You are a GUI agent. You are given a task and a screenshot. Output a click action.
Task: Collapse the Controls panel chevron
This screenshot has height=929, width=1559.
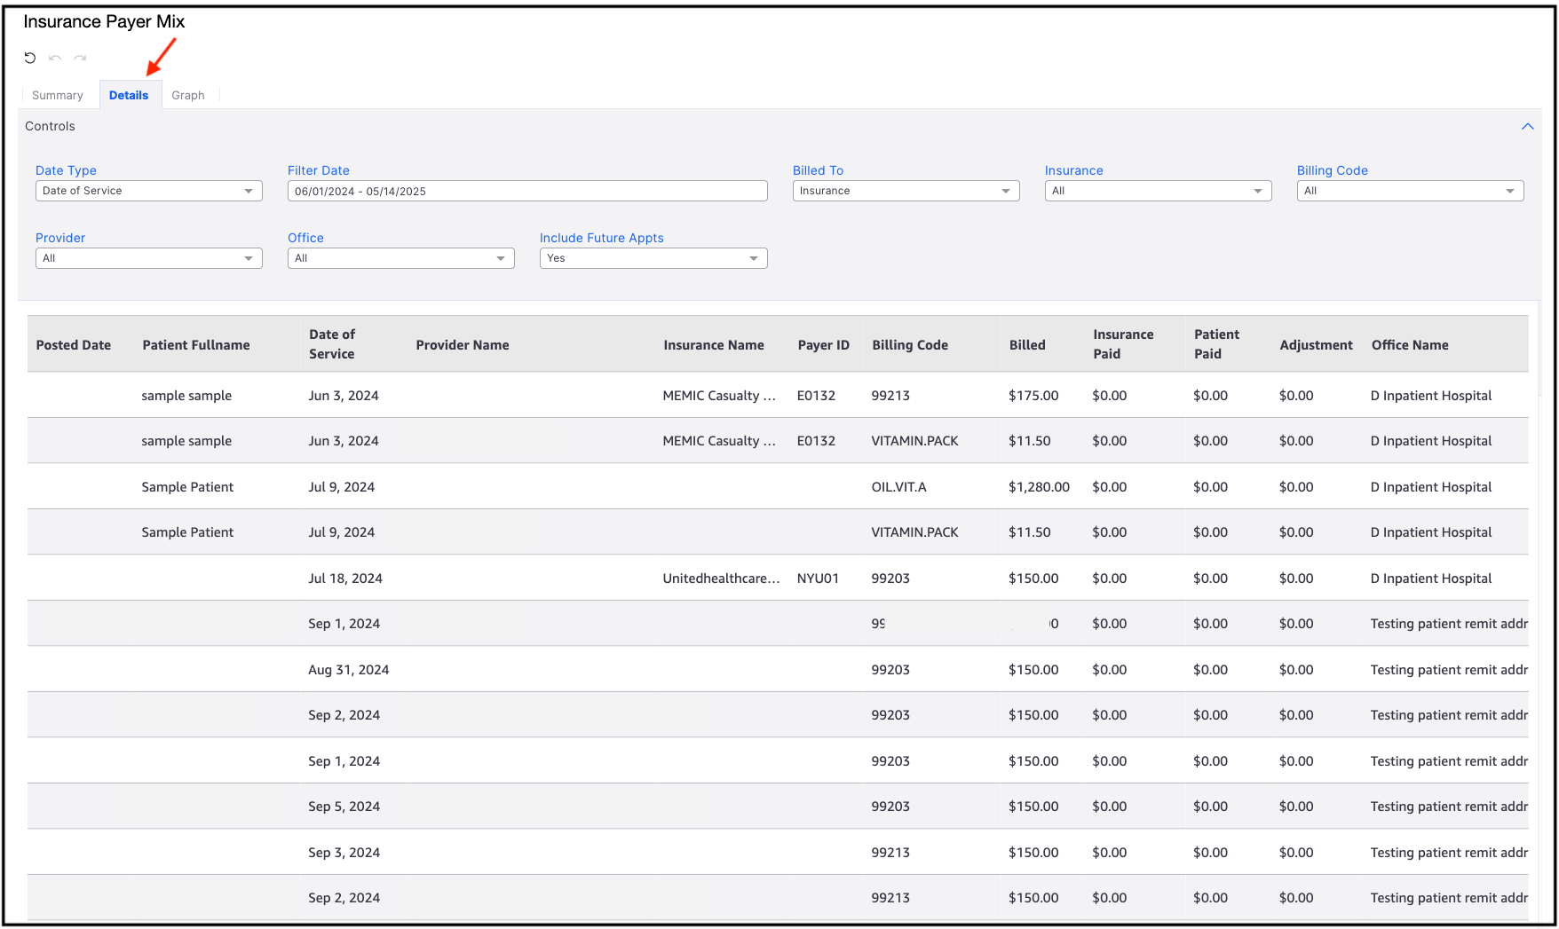coord(1527,126)
